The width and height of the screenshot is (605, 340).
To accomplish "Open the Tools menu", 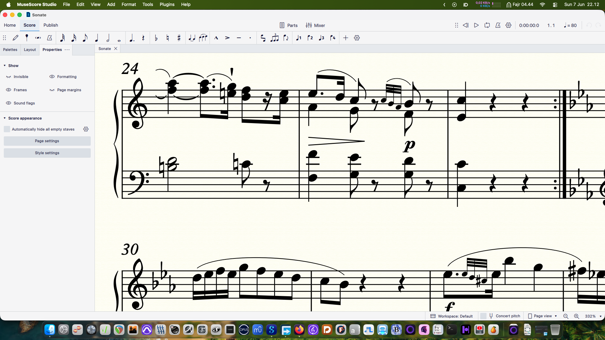I will 147,4.
